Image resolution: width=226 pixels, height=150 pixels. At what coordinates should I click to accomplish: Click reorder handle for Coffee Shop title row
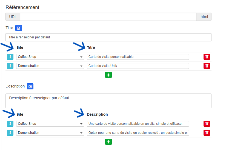tap(10, 57)
